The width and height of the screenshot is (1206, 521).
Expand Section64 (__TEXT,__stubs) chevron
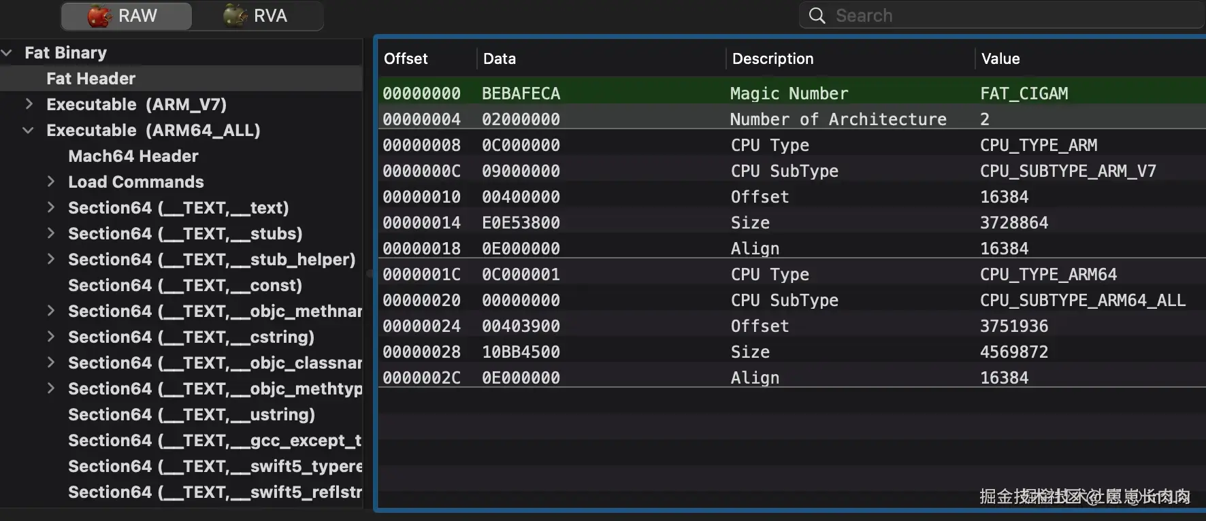[x=51, y=233]
